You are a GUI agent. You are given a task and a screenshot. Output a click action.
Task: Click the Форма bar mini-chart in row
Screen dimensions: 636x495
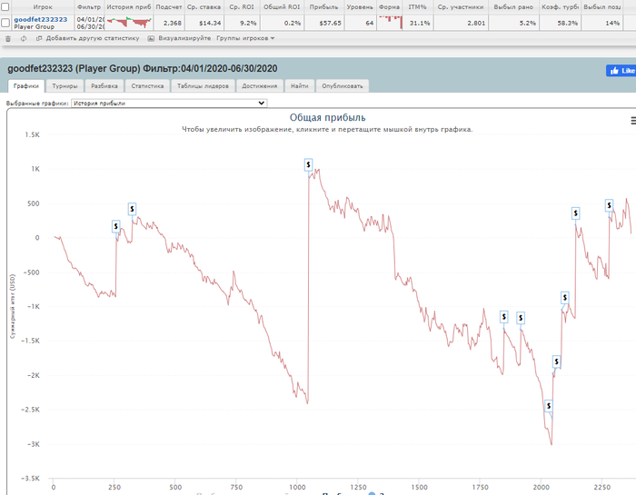click(390, 23)
